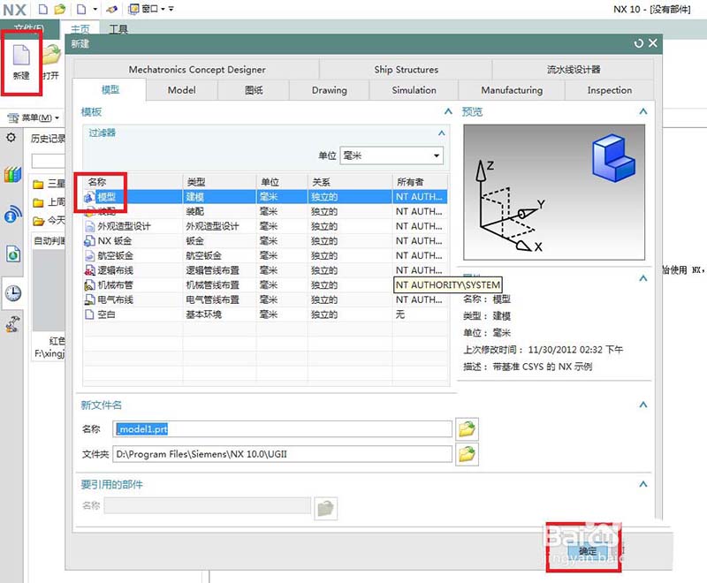Select the 逻辑布线 template row

pos(266,270)
